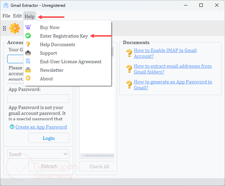Open link How to extract email addresses from Gmail folders
This screenshot has width=225, height=186.
point(173,69)
